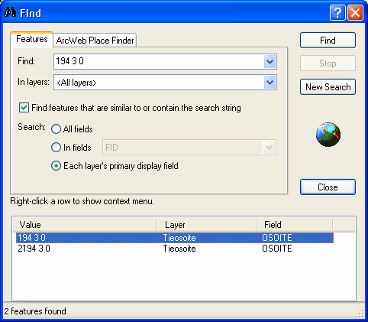This screenshot has height=322, width=368.
Task: Select the 2194 3 0 result row
Action: pos(175,249)
